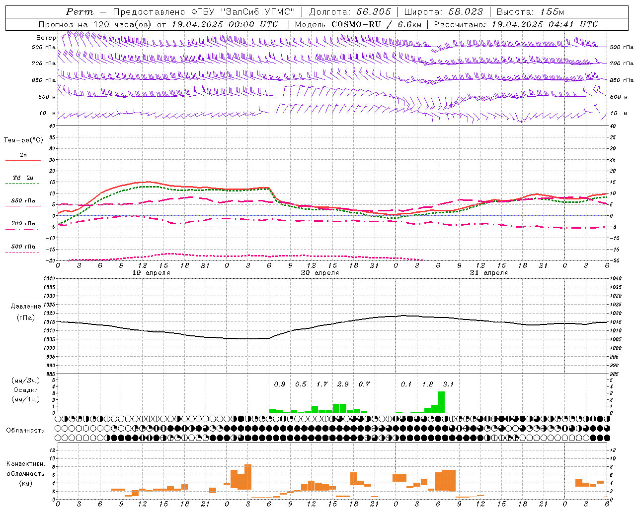Select the elevation text "Высота: 155м"

click(530, 12)
